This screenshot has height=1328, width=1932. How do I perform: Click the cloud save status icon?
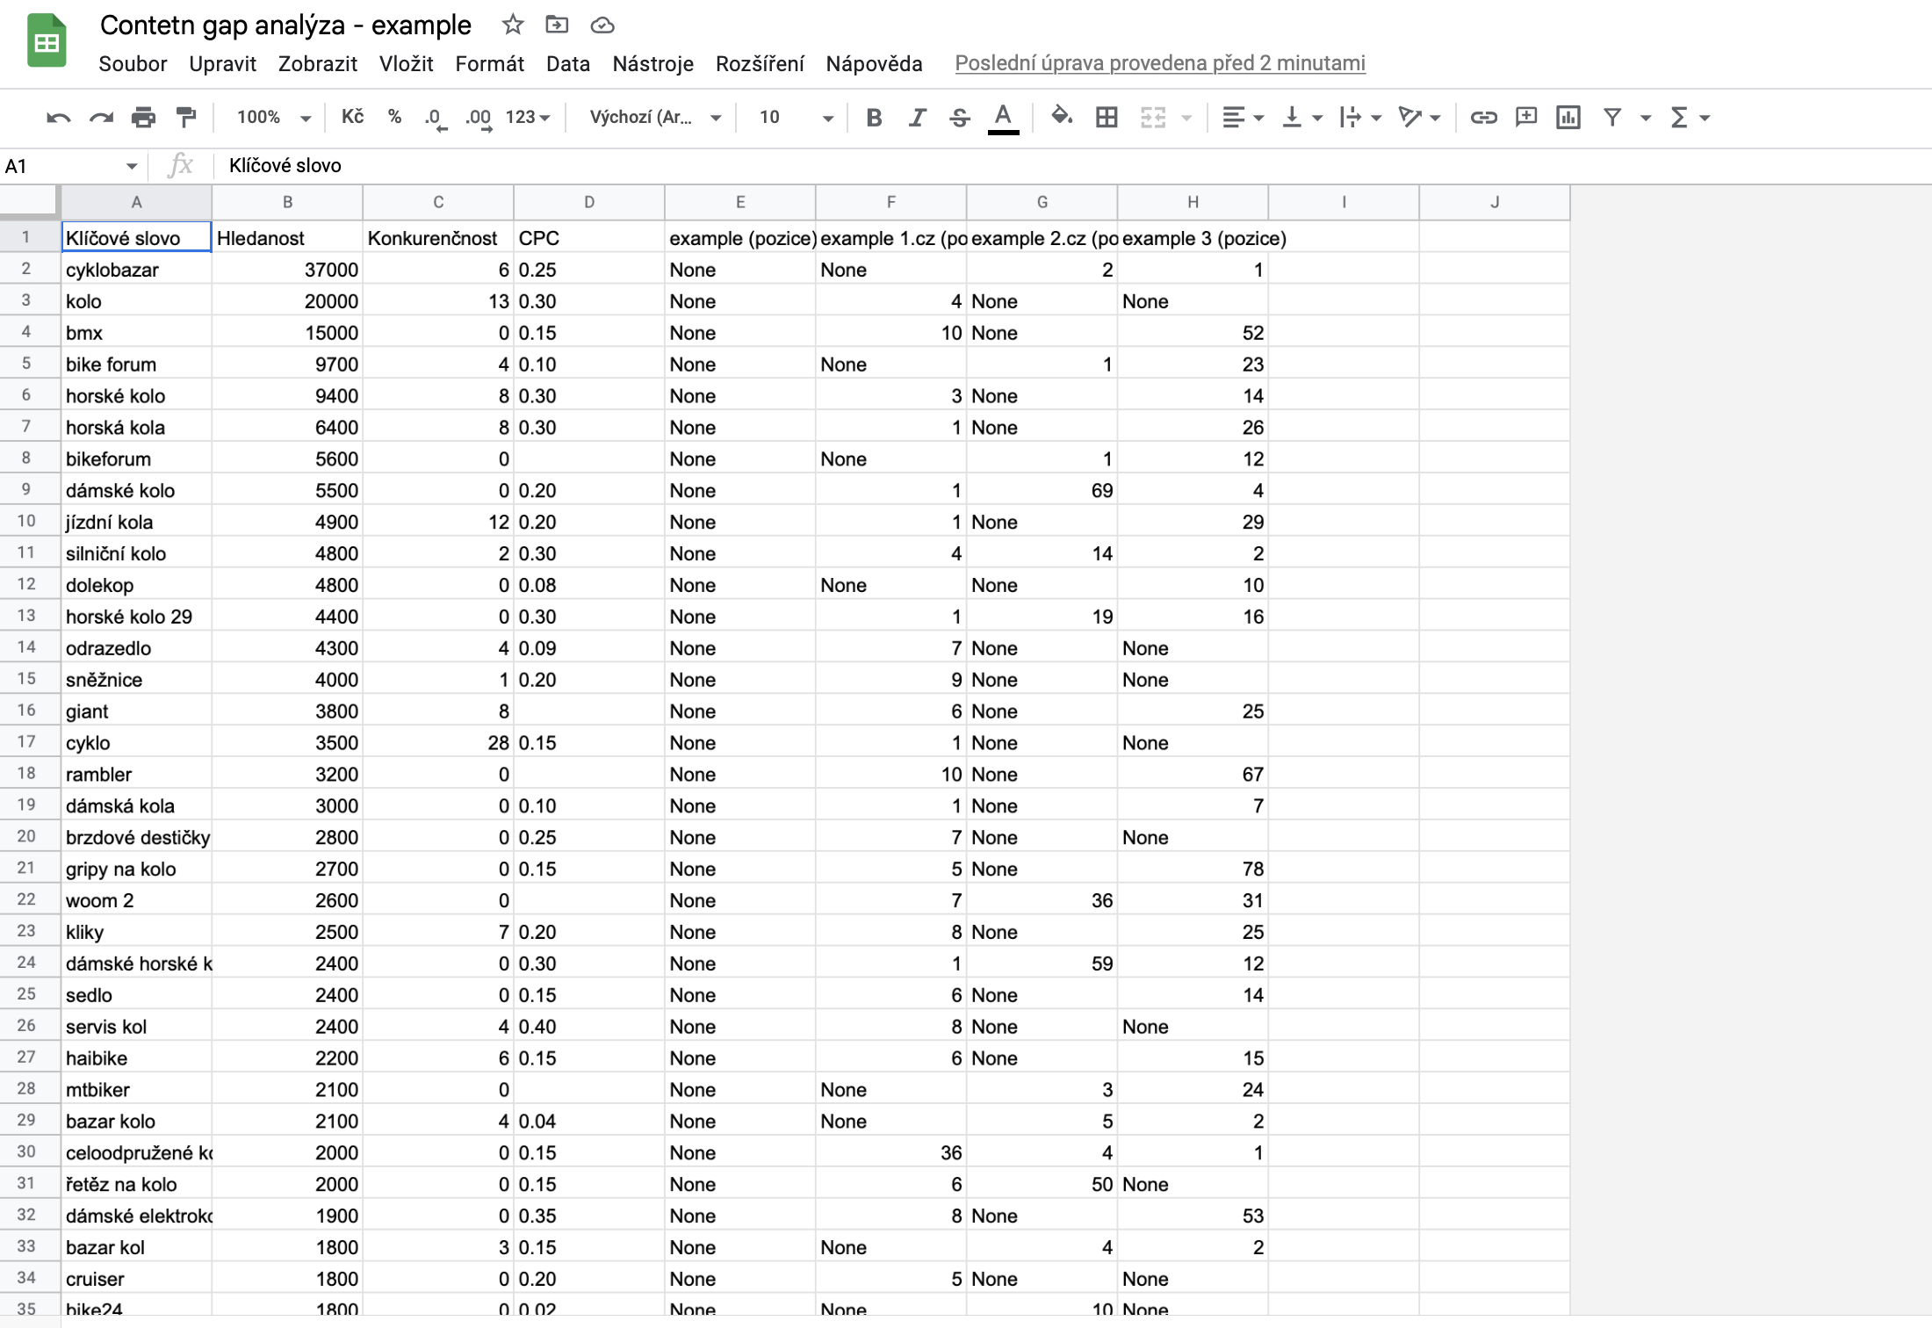pos(602,25)
